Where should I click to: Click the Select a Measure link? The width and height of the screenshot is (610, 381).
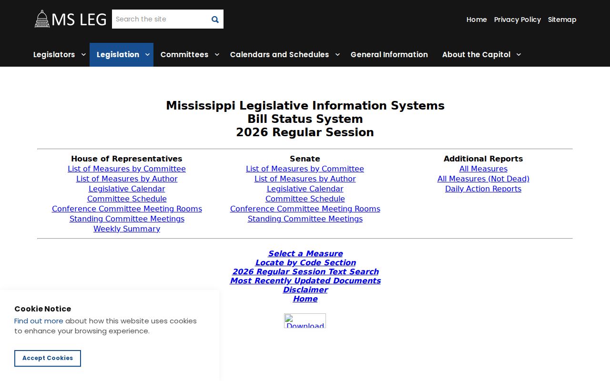tap(305, 253)
